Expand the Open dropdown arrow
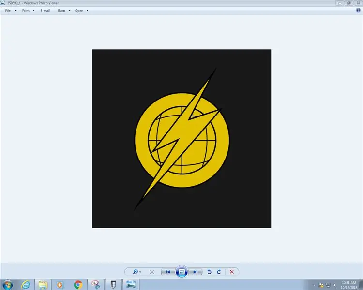Screen dimensions: 363x290 click(x=87, y=11)
